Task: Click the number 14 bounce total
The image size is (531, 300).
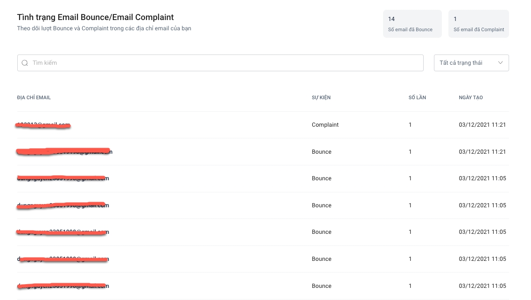Action: coord(391,19)
